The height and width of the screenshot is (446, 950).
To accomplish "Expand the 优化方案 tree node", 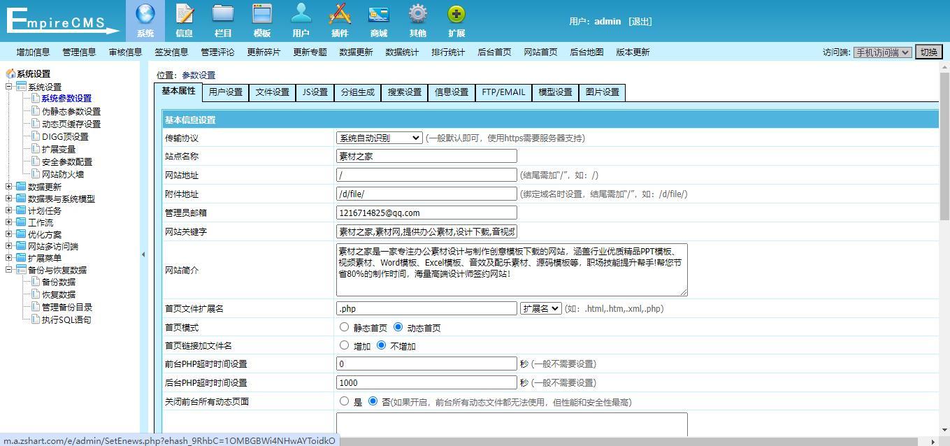I will click(x=9, y=234).
